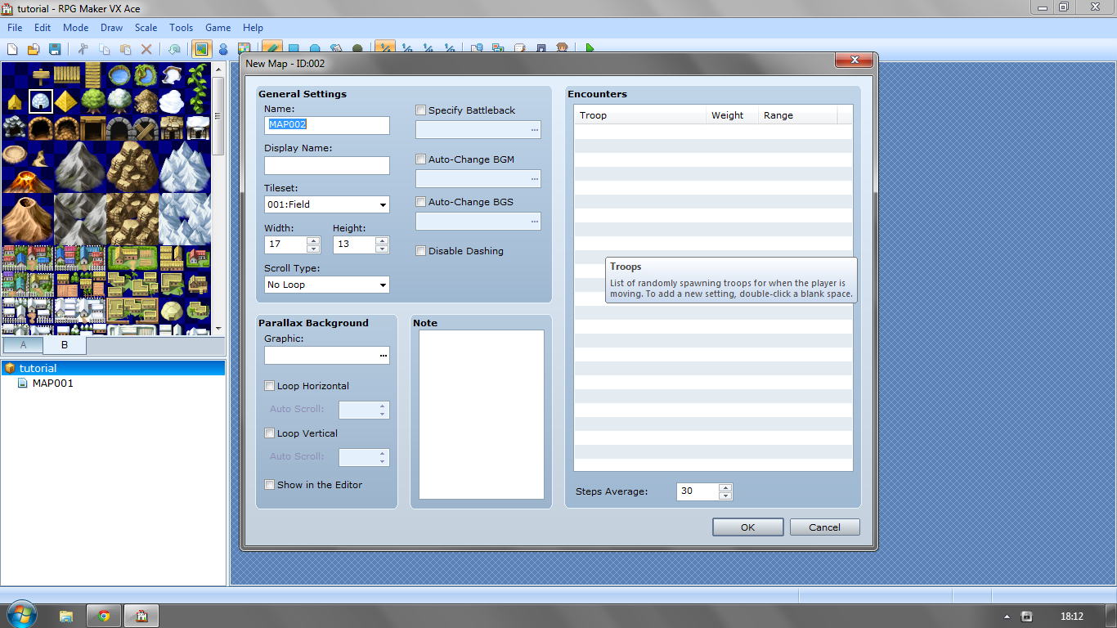The width and height of the screenshot is (1117, 628).
Task: Enable the Specify Battleback checkbox
Action: pos(421,110)
